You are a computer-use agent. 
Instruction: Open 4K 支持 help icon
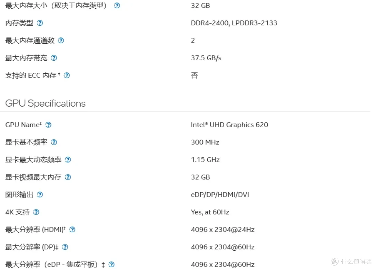[x=36, y=212]
